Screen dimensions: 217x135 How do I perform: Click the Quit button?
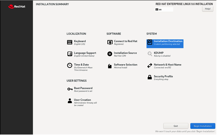point(175,126)
